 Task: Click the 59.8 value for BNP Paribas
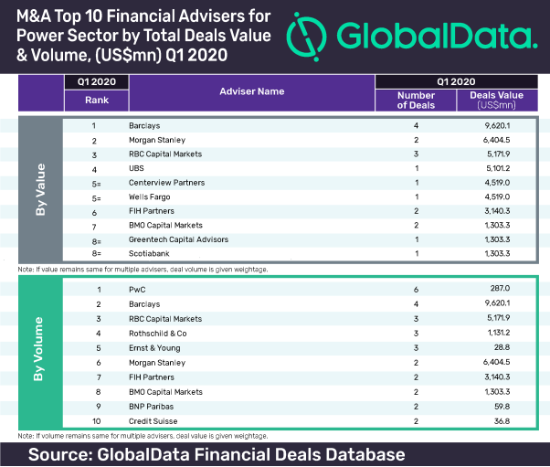[502, 407]
